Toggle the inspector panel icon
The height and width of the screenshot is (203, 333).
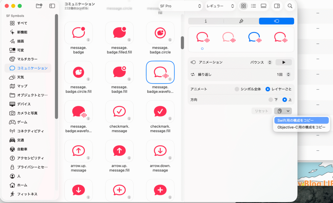point(277,6)
